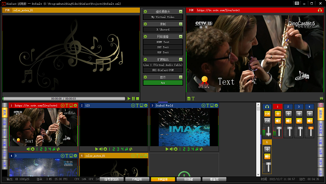The width and height of the screenshot is (326, 184).
Task: Collapse the virtual camera panel
Action: click(x=181, y=11)
